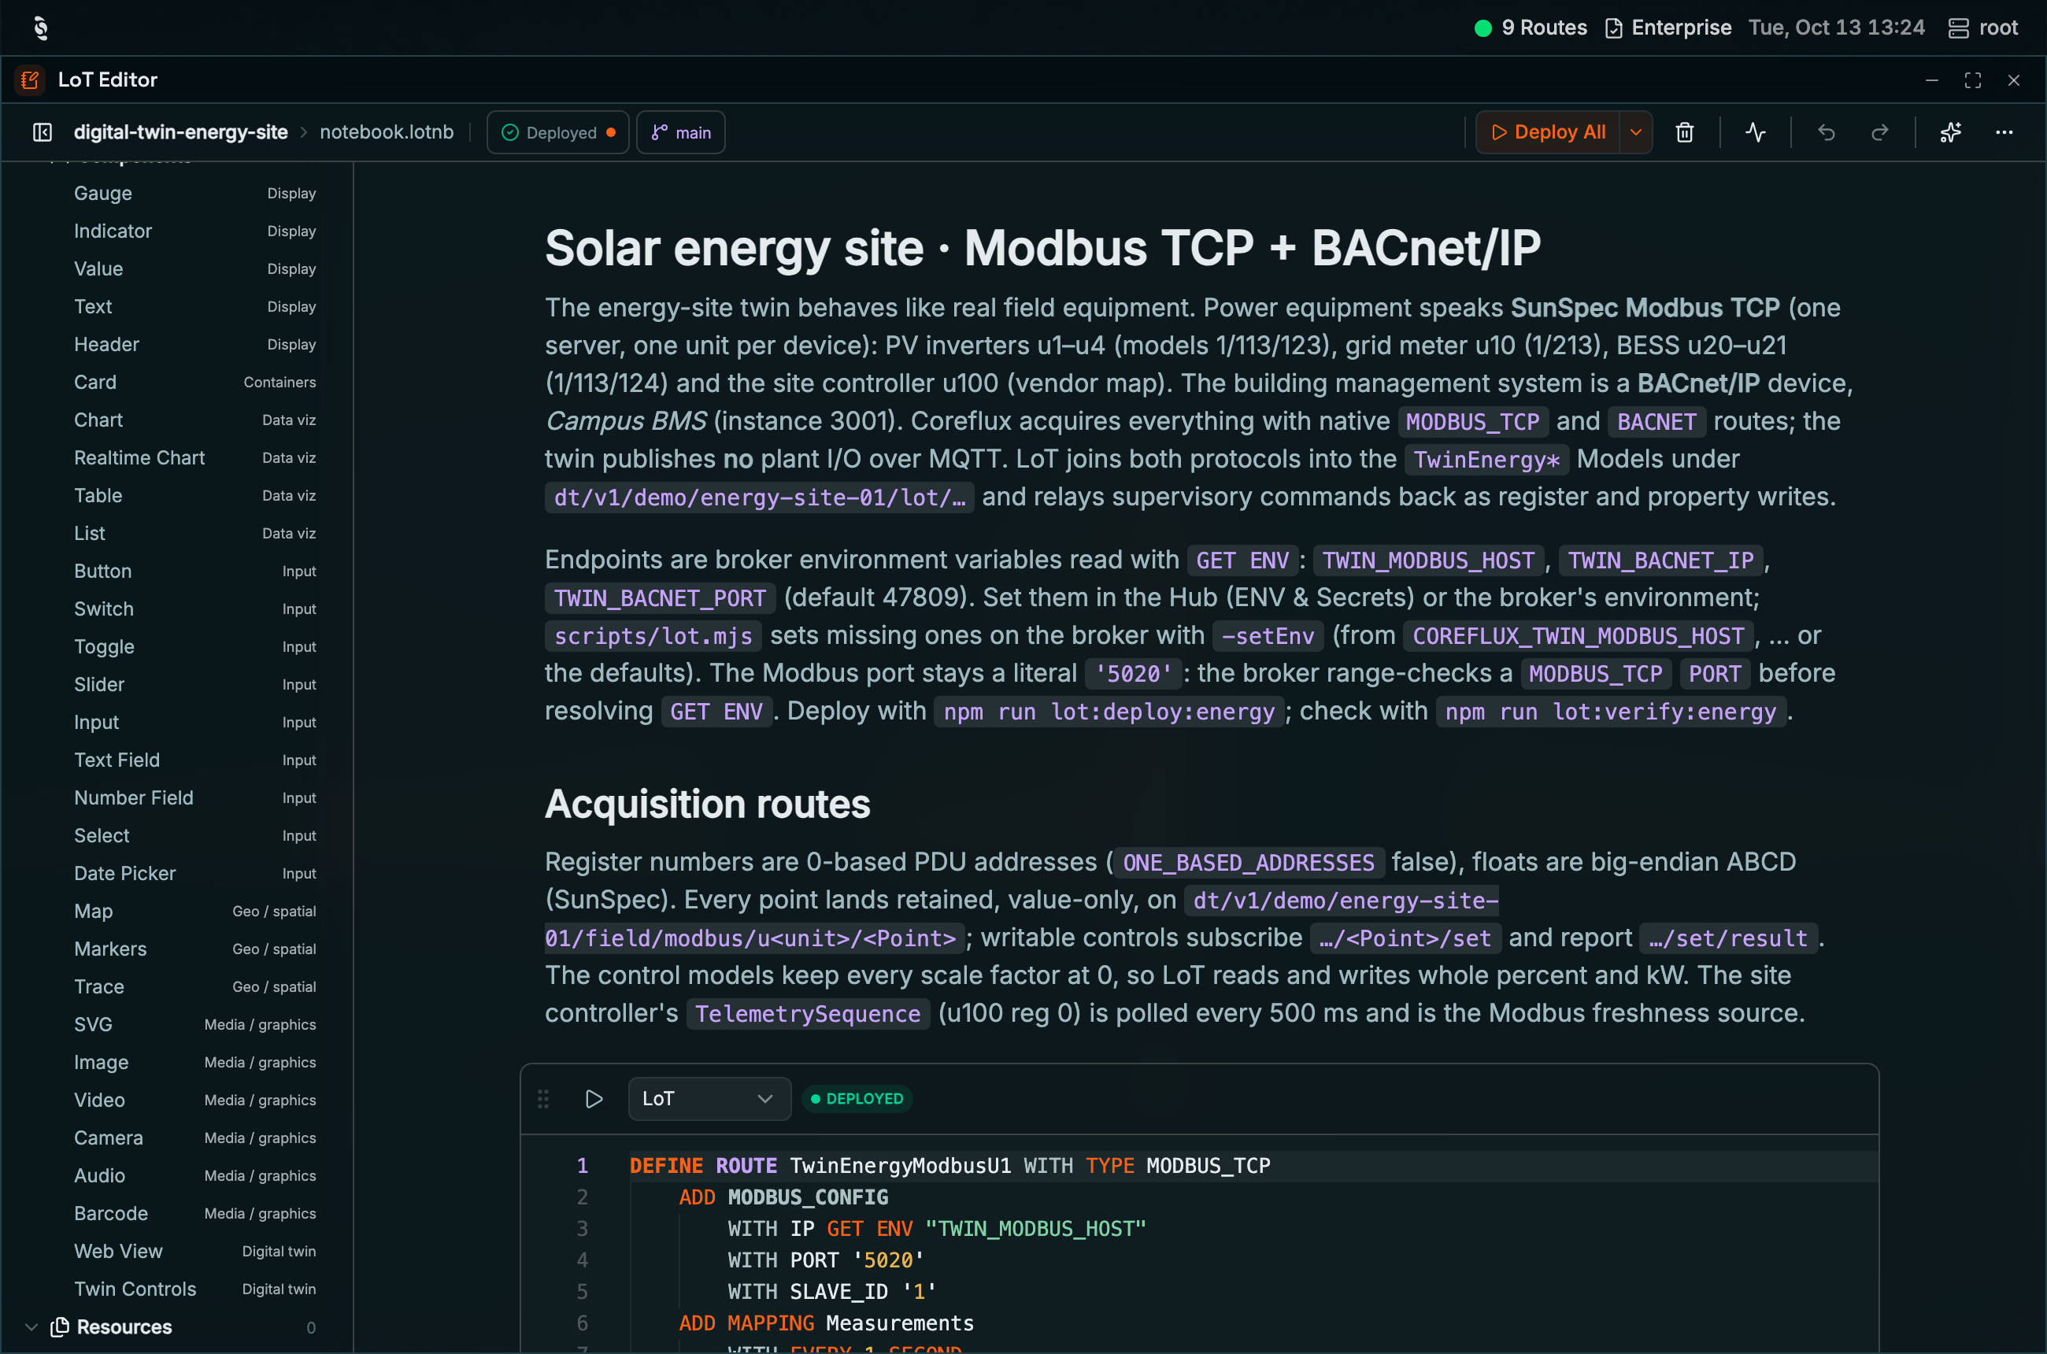The height and width of the screenshot is (1354, 2047).
Task: Select the Map geo component
Action: click(194, 911)
